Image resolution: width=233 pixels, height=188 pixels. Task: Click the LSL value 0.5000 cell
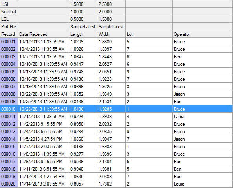pyautogui.click(x=83, y=19)
